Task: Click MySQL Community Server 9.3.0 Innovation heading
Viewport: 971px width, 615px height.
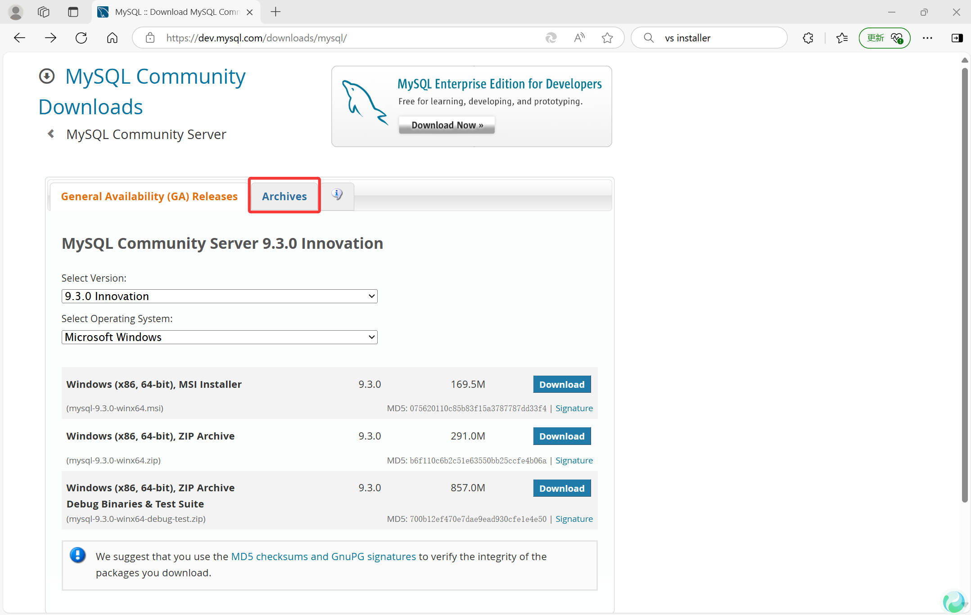Action: 222,243
